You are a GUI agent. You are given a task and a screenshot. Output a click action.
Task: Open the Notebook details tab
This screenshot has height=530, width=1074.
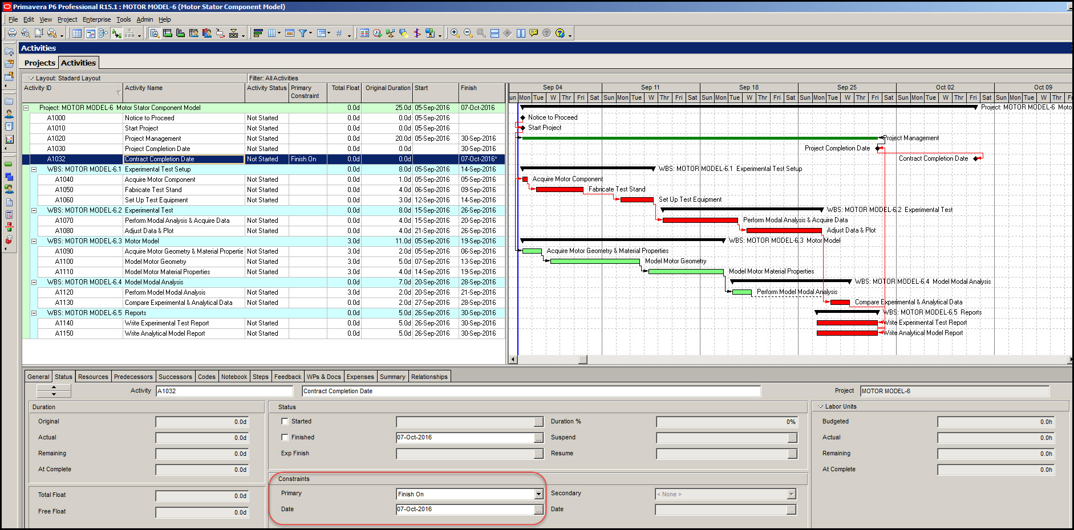pyautogui.click(x=234, y=377)
